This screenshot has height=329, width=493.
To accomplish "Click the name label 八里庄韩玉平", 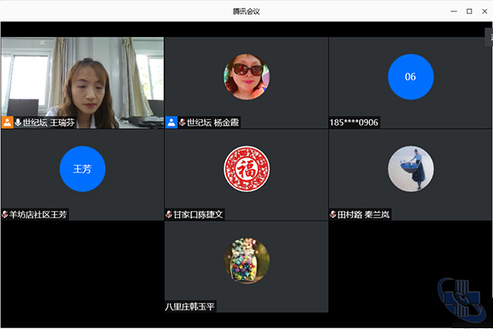I will (190, 306).
